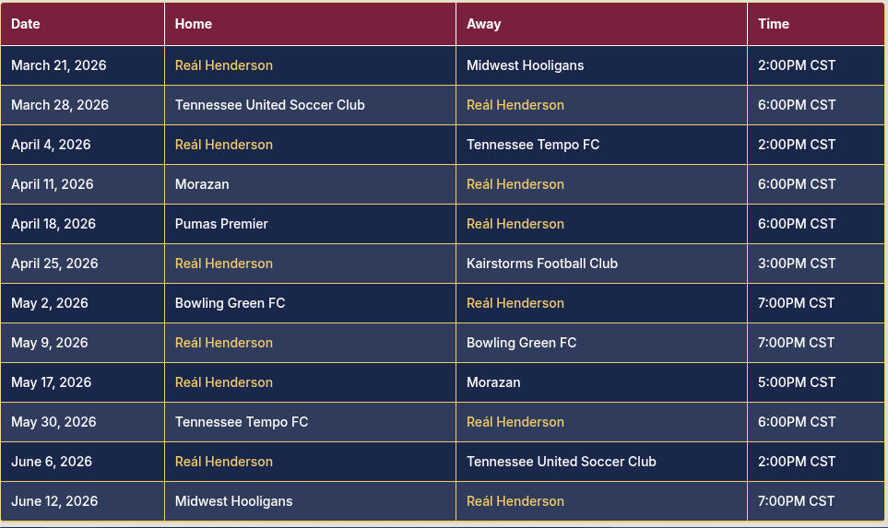
Task: Click the Home column header
Action: coord(194,24)
